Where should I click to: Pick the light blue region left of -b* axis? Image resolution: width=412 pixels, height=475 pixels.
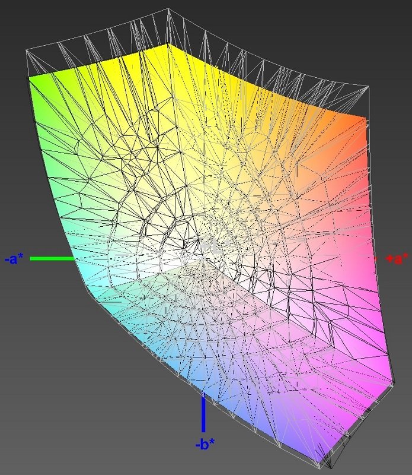154,356
